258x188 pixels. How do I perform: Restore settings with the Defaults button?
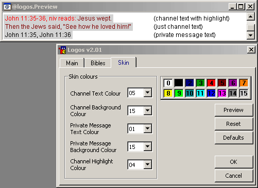click(234, 138)
